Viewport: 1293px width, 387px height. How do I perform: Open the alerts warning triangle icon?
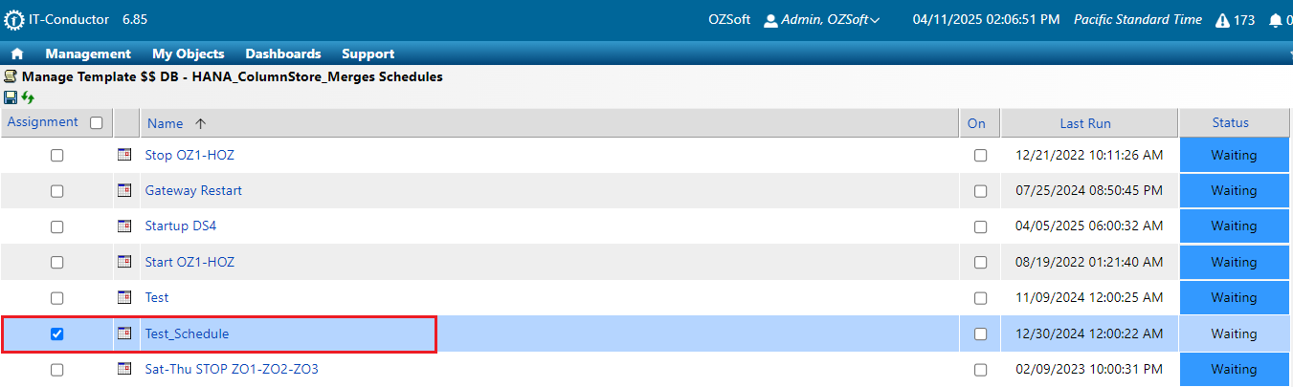pos(1222,20)
